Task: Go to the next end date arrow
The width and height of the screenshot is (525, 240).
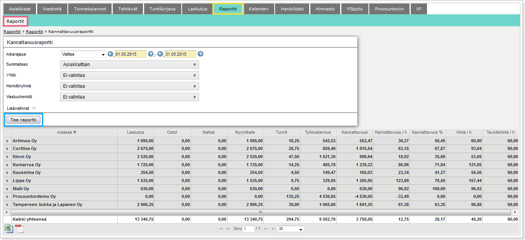Action: tap(200, 54)
